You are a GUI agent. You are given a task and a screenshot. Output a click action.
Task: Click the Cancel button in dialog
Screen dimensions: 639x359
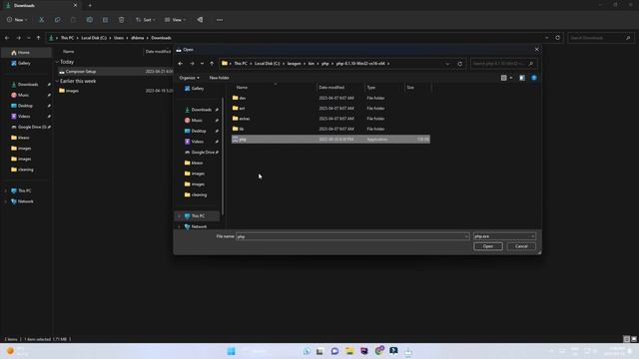tap(521, 246)
